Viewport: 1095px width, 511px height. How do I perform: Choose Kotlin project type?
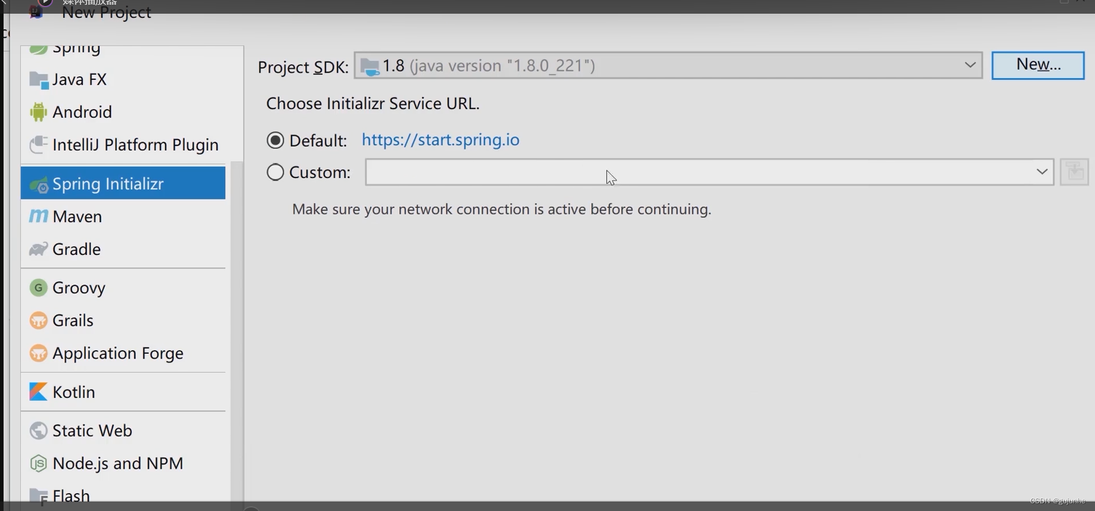pos(123,392)
